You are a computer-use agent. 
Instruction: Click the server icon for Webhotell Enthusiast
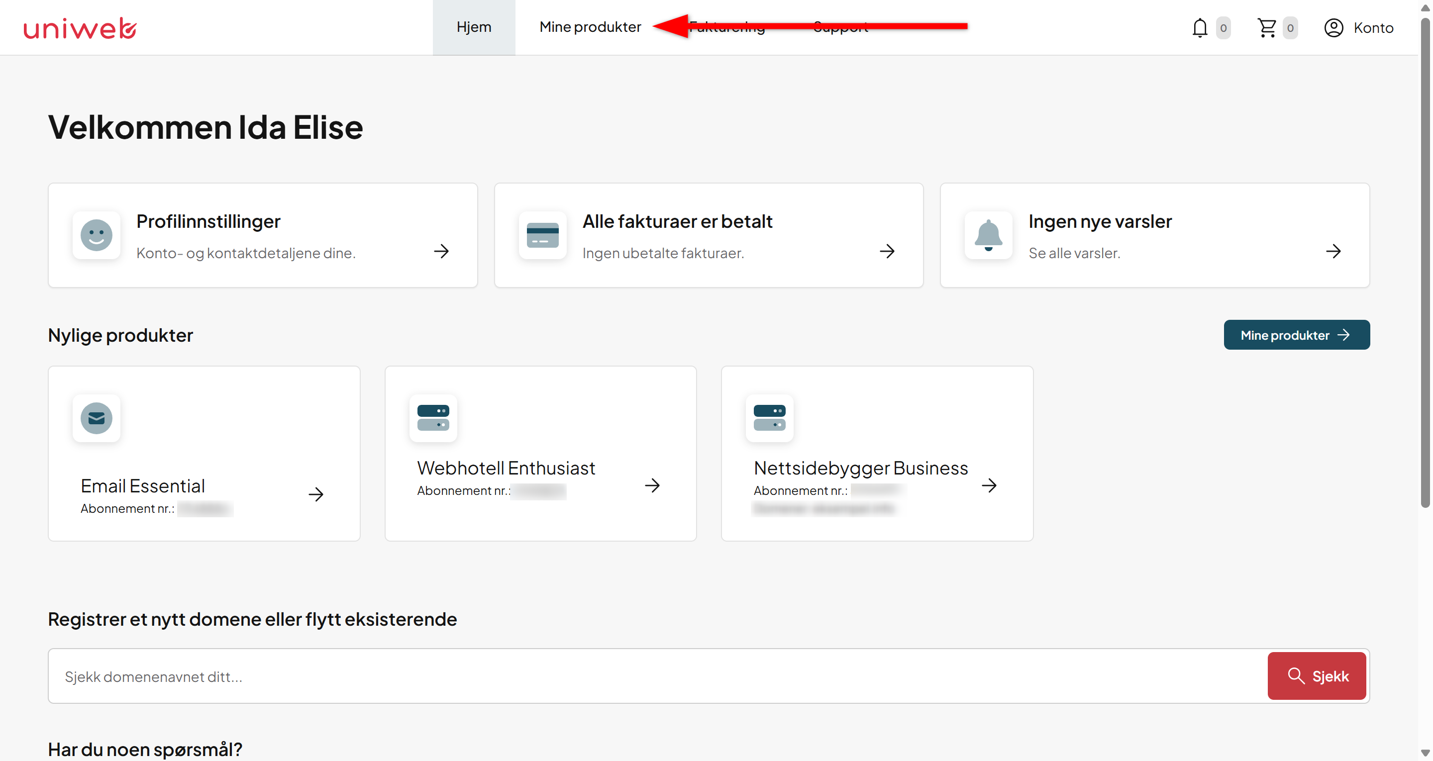pyautogui.click(x=433, y=418)
